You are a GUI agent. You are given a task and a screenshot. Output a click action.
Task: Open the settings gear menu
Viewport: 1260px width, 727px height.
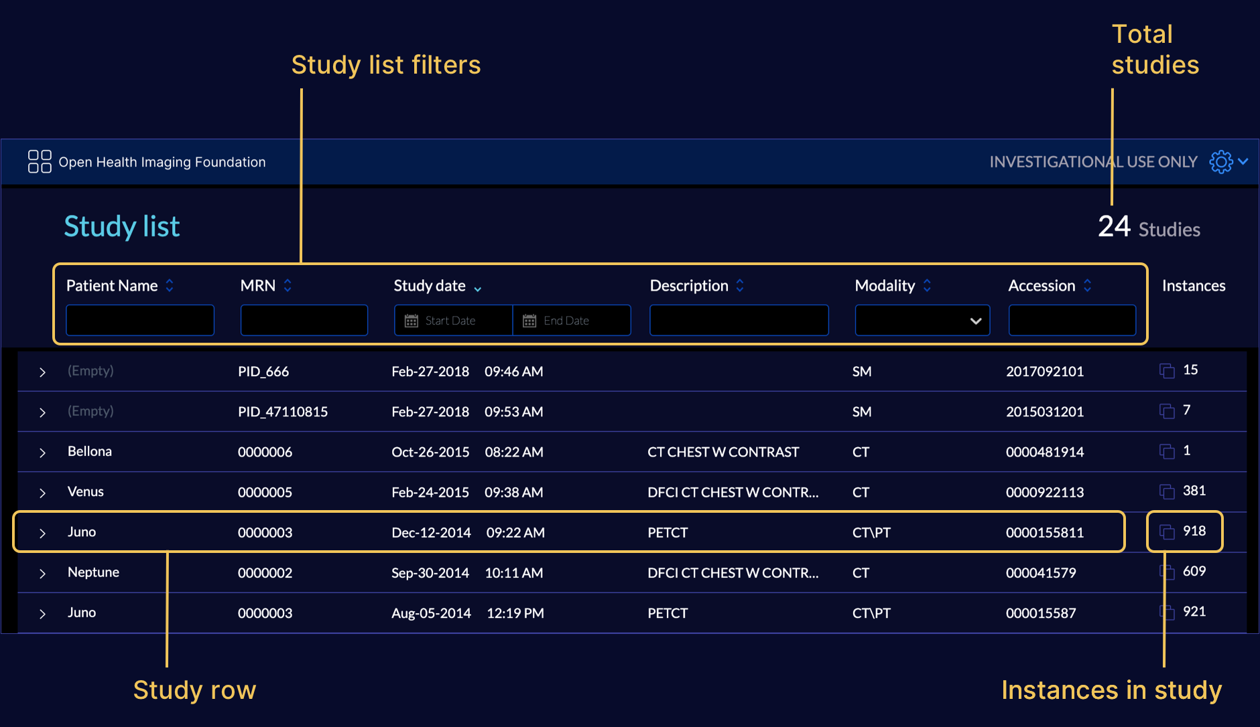point(1222,161)
